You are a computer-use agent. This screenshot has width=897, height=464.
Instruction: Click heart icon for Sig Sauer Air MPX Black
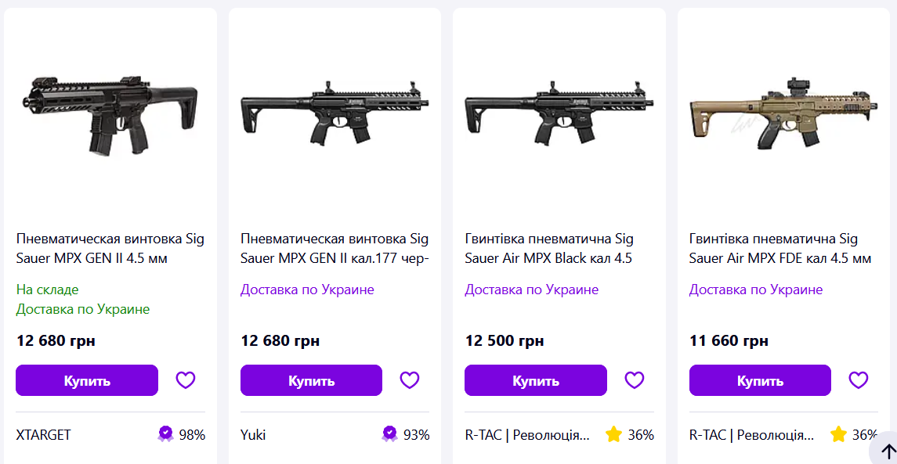tap(634, 380)
